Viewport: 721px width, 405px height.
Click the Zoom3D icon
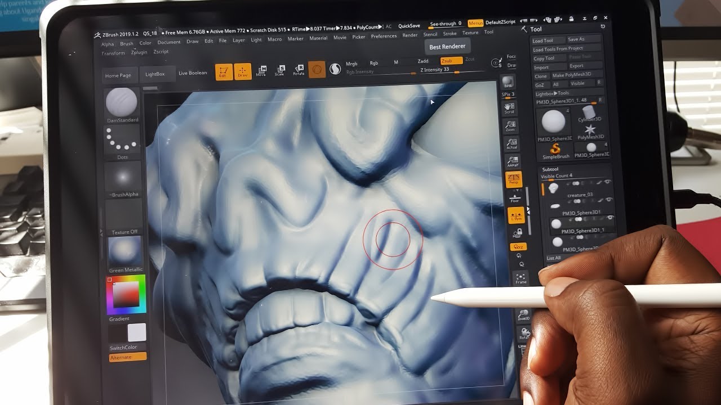(524, 316)
